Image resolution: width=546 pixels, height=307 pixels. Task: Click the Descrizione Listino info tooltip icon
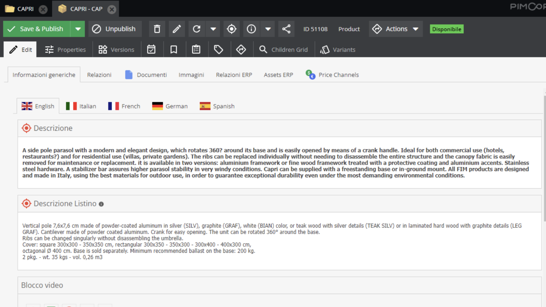click(x=101, y=204)
